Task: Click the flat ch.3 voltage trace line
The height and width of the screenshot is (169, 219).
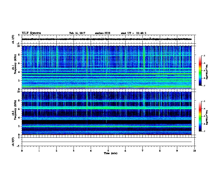Action: (x=107, y=142)
